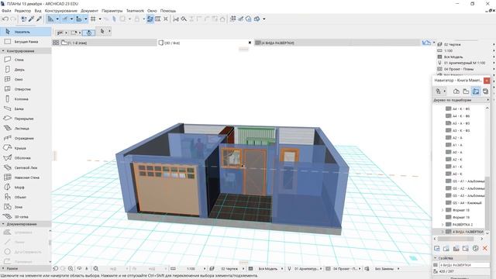
Task: Select the Формат 19 layout row
Action: [461, 217]
